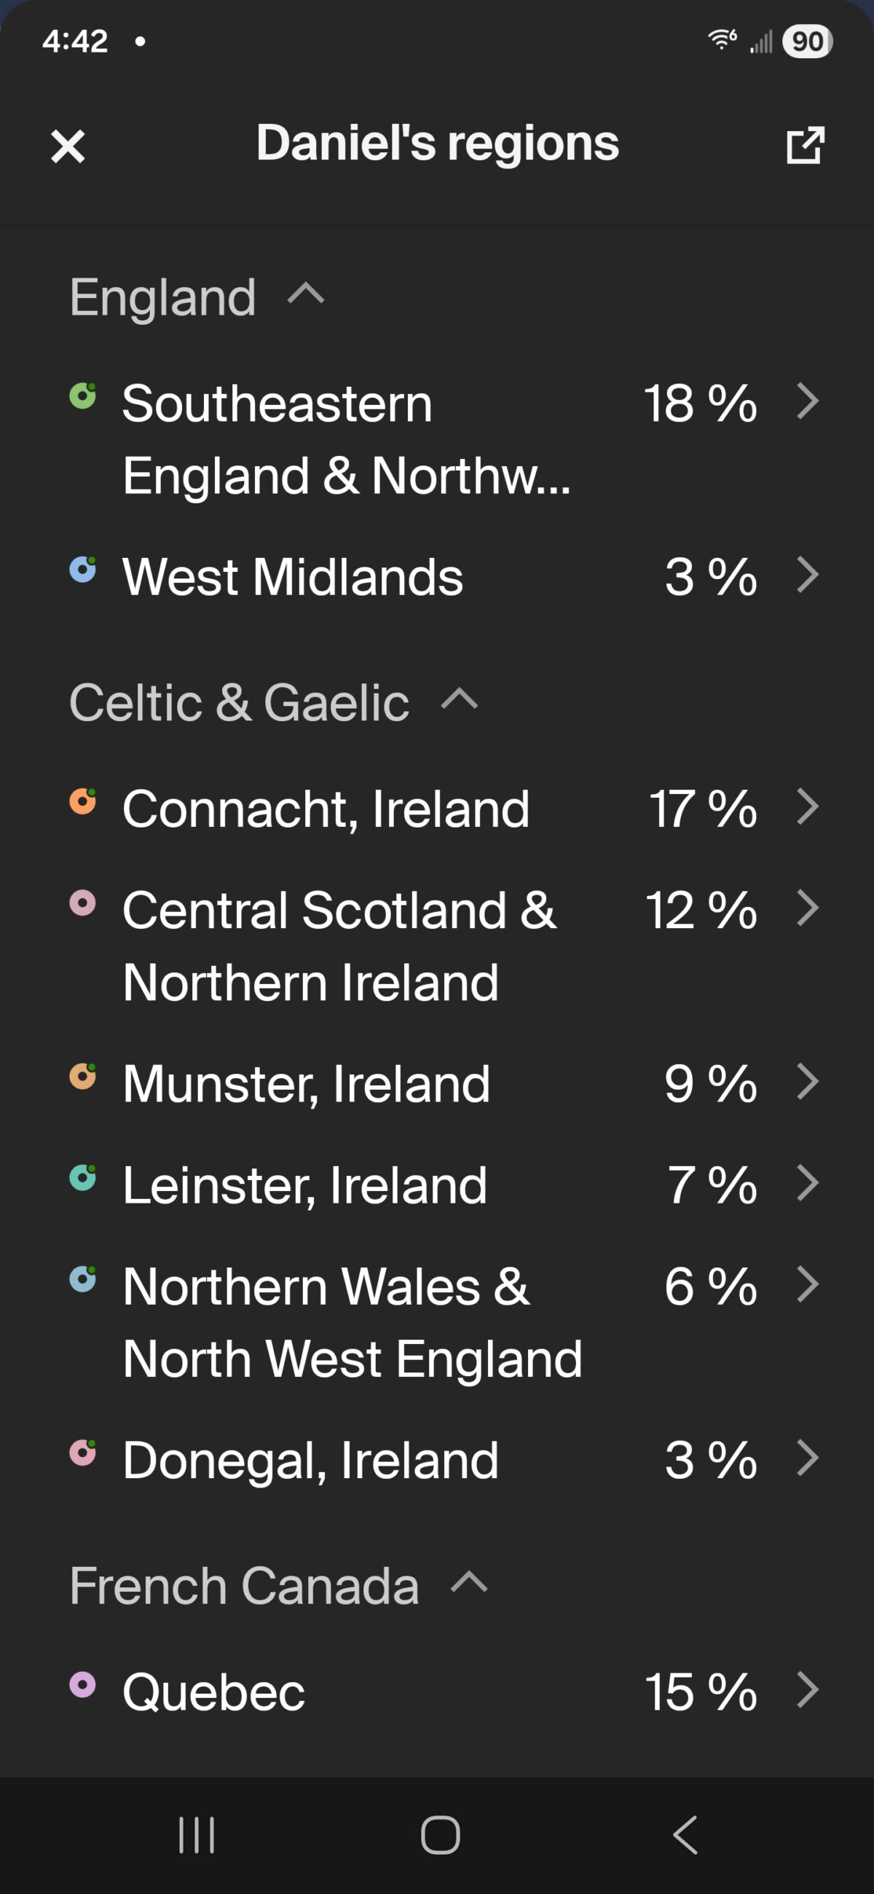Close Daniel's regions screen
The height and width of the screenshot is (1894, 874).
pos(68,146)
